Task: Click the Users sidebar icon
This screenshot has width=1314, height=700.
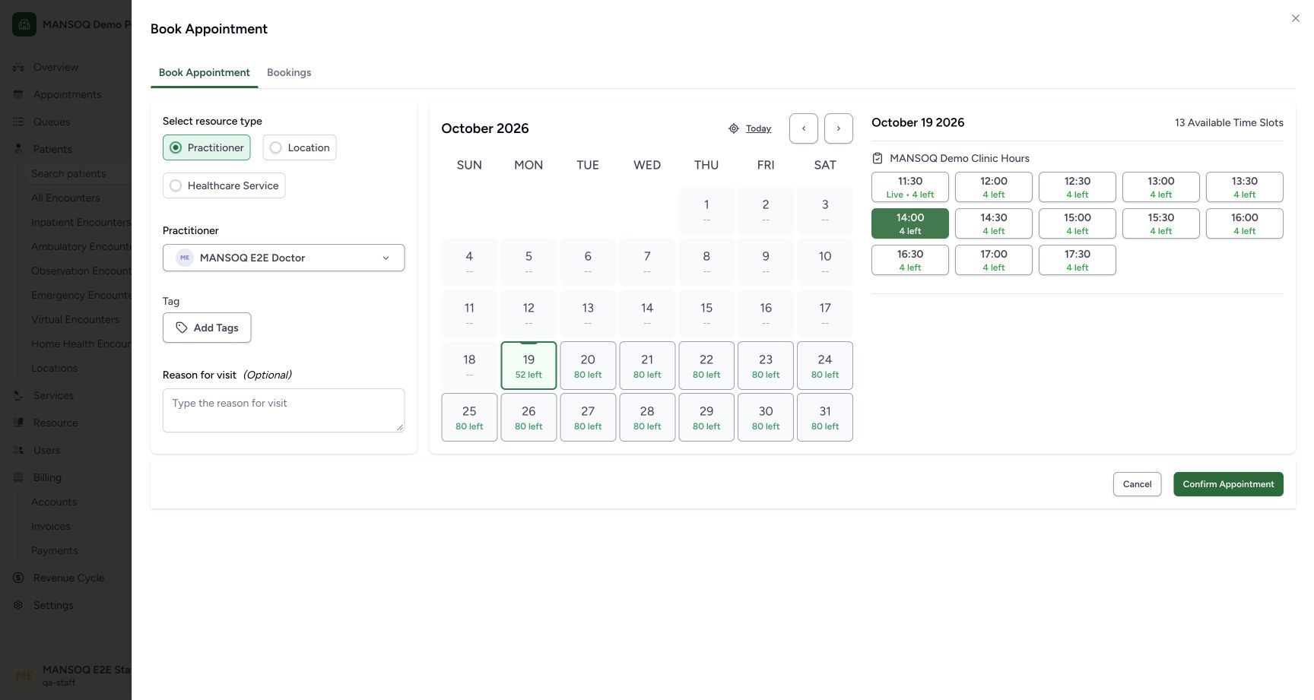Action: 18,450
